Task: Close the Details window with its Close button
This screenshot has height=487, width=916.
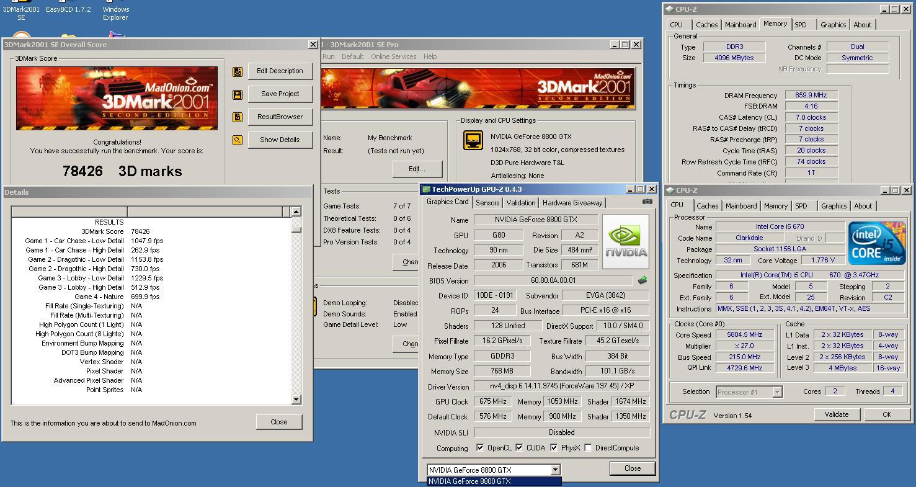Action: [279, 422]
